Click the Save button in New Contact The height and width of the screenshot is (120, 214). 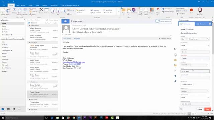pyautogui.click(x=208, y=109)
